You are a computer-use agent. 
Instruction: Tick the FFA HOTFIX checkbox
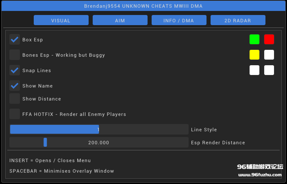tap(15, 114)
